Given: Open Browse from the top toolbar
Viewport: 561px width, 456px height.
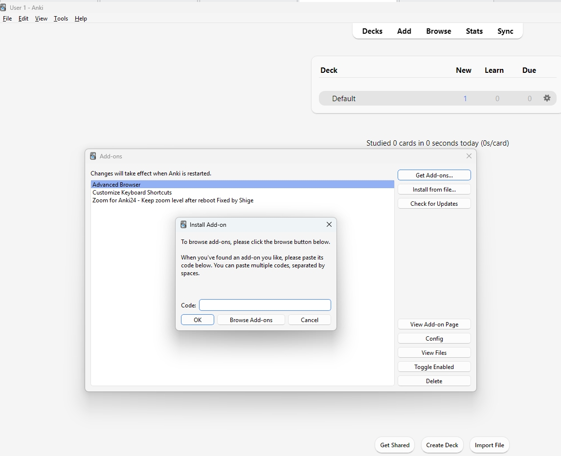Looking at the screenshot, I should [x=438, y=31].
